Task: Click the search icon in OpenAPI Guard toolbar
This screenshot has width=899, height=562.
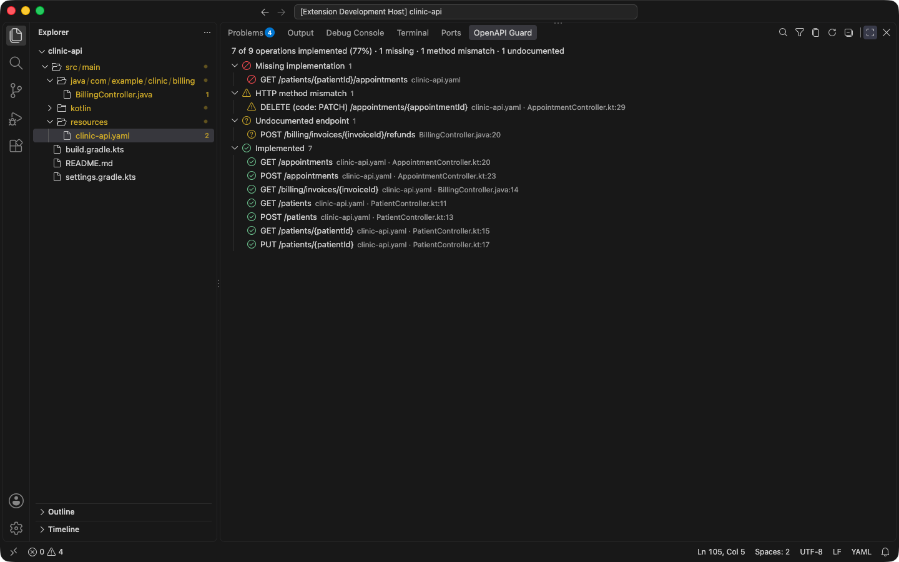Action: point(783,32)
